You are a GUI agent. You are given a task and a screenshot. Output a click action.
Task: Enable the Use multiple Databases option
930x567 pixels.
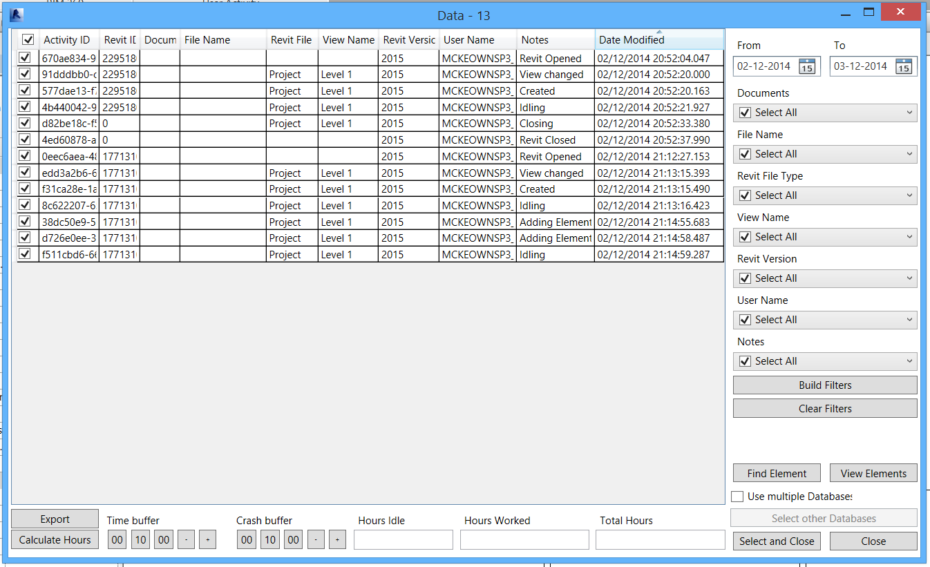[x=737, y=496]
